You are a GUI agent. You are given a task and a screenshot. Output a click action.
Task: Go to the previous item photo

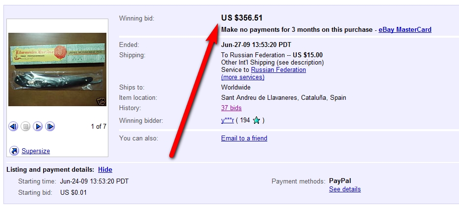(x=13, y=127)
